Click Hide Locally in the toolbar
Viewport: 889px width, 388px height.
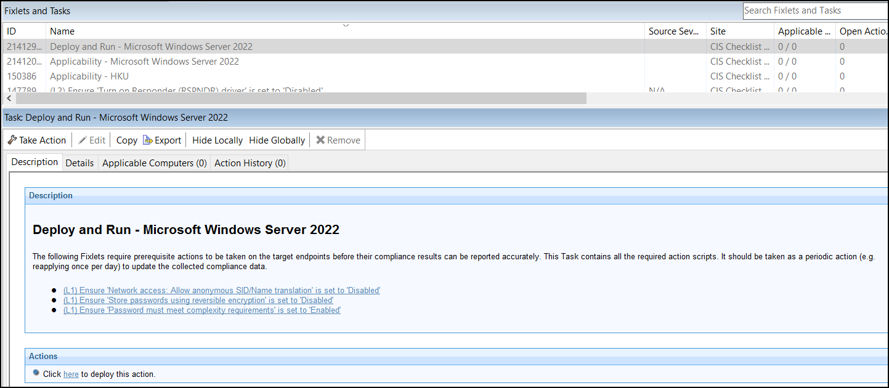(x=217, y=140)
